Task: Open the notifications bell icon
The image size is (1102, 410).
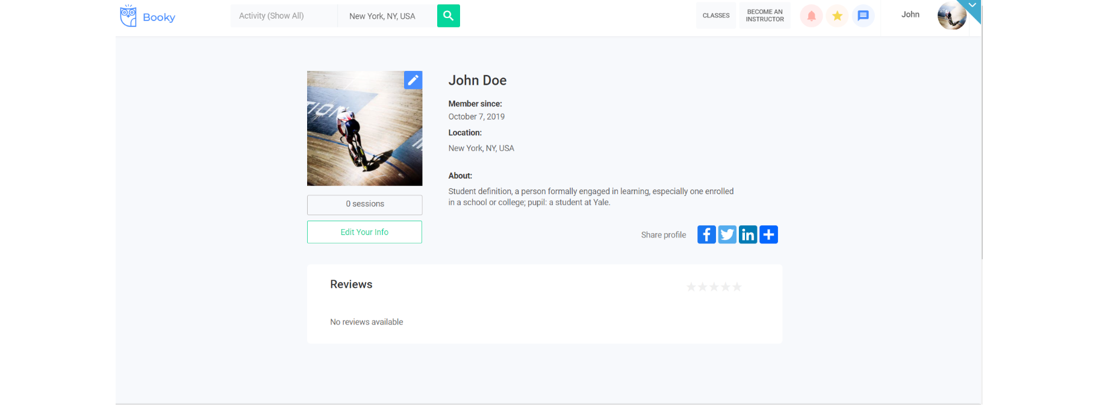Action: (x=811, y=16)
